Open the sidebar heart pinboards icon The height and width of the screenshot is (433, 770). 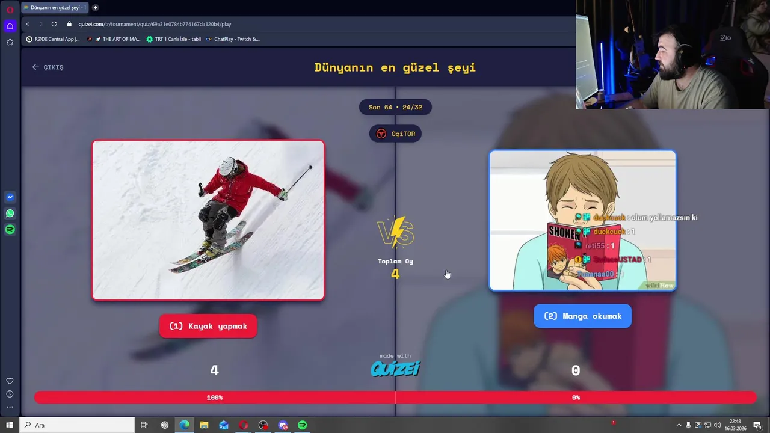coord(10,381)
